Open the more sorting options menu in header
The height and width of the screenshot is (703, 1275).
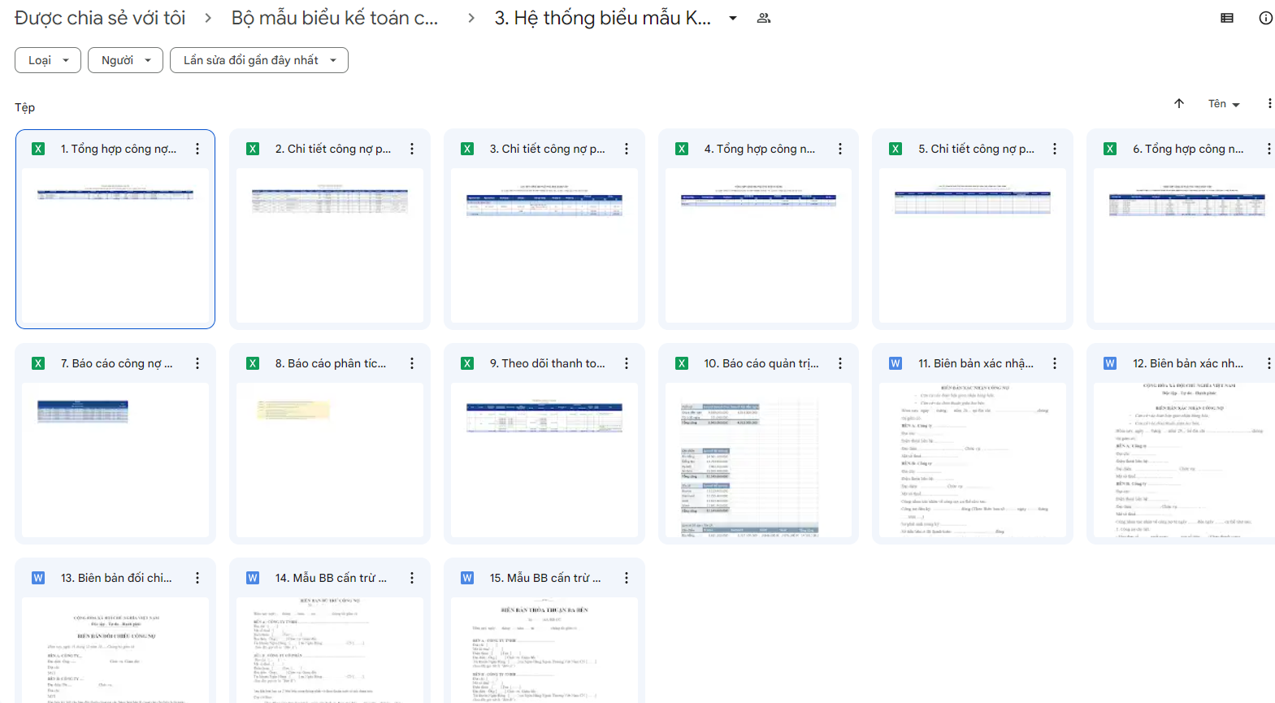(1269, 103)
